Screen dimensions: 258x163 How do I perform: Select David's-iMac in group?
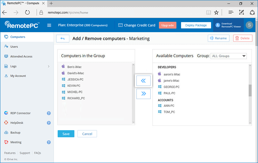click(x=76, y=73)
